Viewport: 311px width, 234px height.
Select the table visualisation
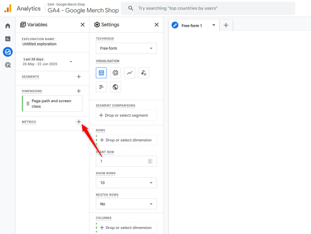[101, 73]
